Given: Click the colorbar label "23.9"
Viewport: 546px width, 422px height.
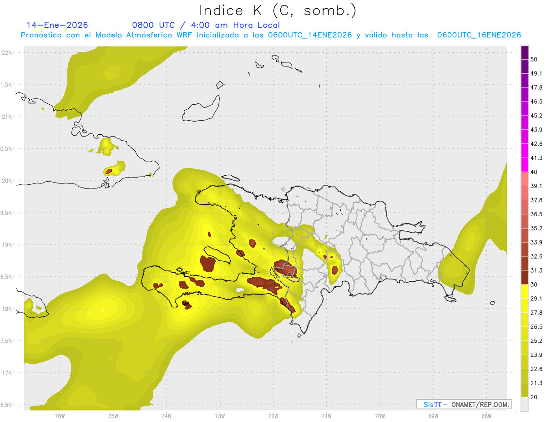Looking at the screenshot, I should (536, 355).
